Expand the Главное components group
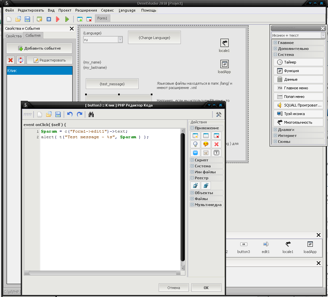328x297 pixels. point(276,43)
